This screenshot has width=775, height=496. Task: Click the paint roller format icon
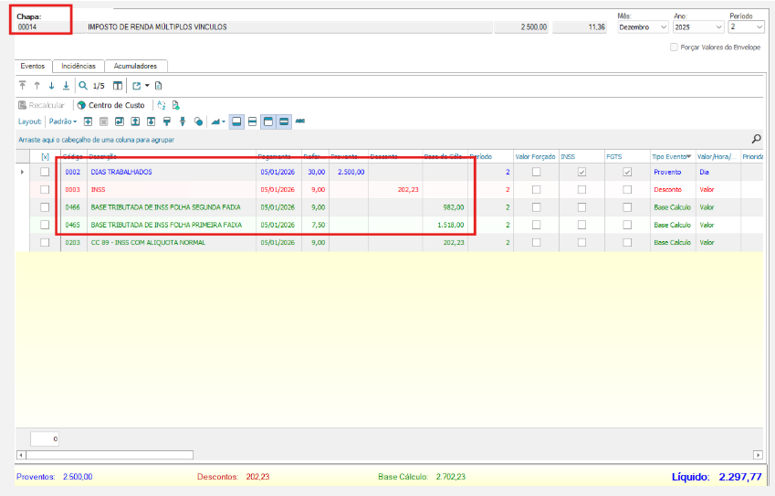point(166,121)
